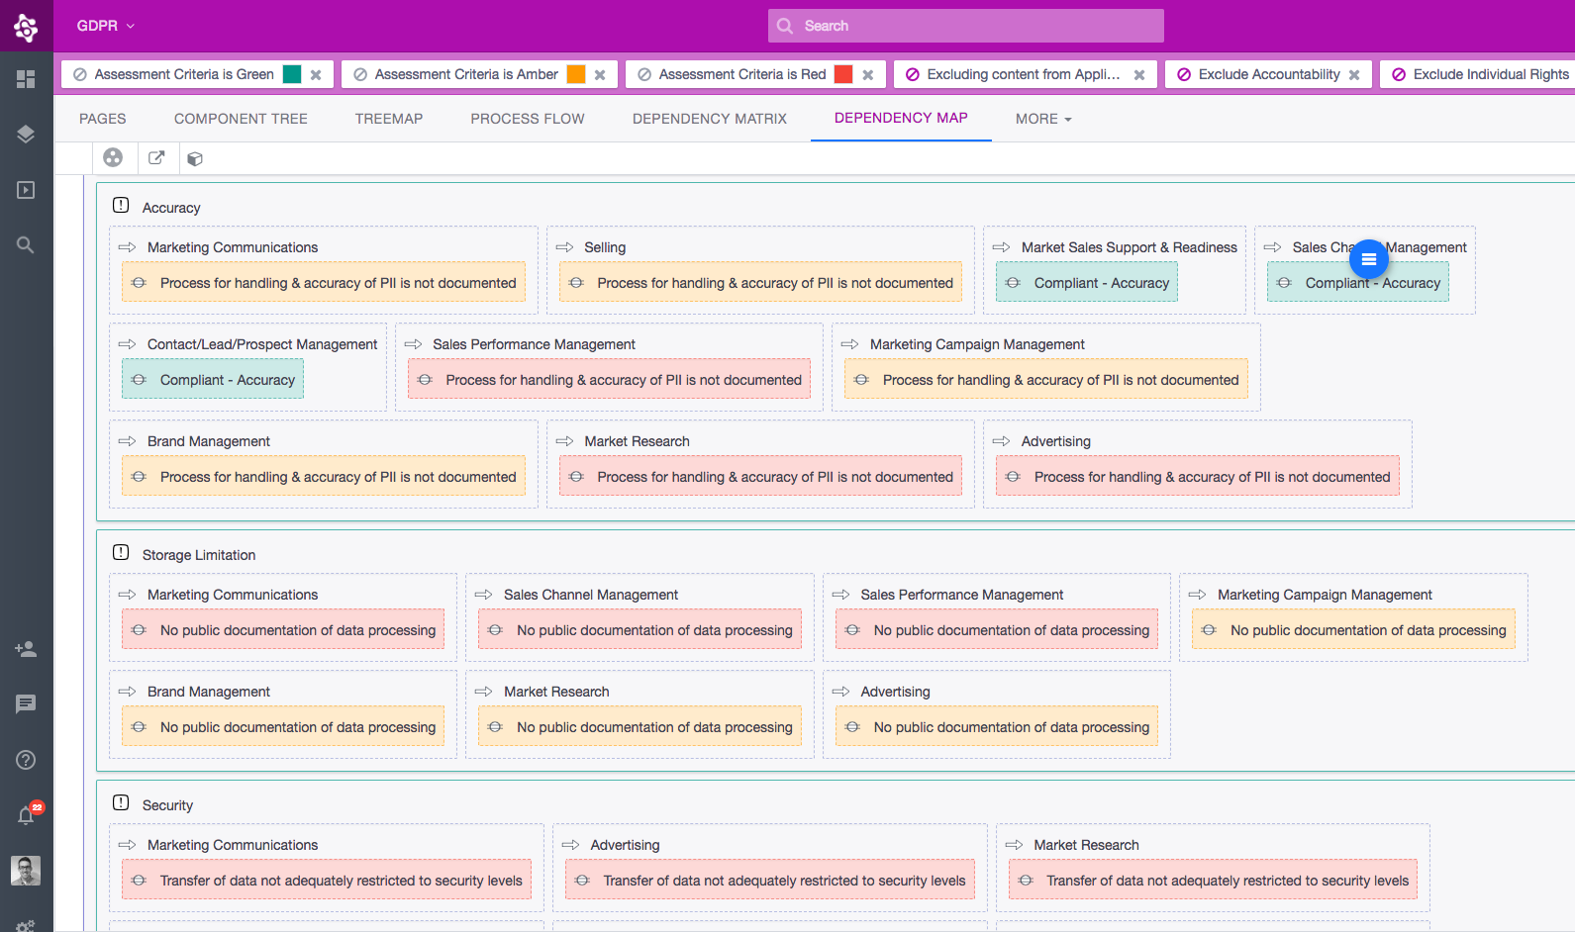Toggle the Red criteria filter circle icon
Image resolution: width=1575 pixels, height=932 pixels.
(x=644, y=74)
